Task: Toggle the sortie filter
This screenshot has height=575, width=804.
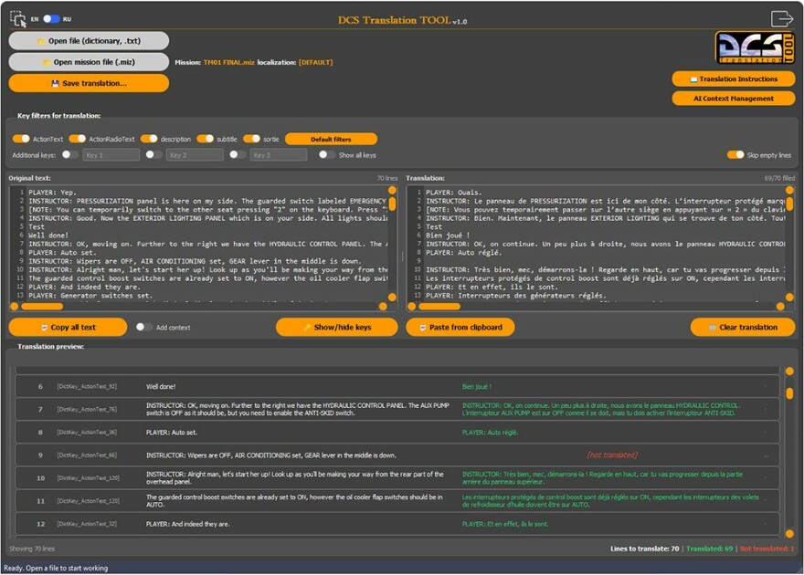Action: (x=252, y=139)
